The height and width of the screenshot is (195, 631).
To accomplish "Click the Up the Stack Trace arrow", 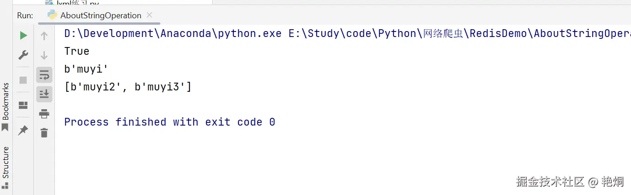I will (44, 36).
